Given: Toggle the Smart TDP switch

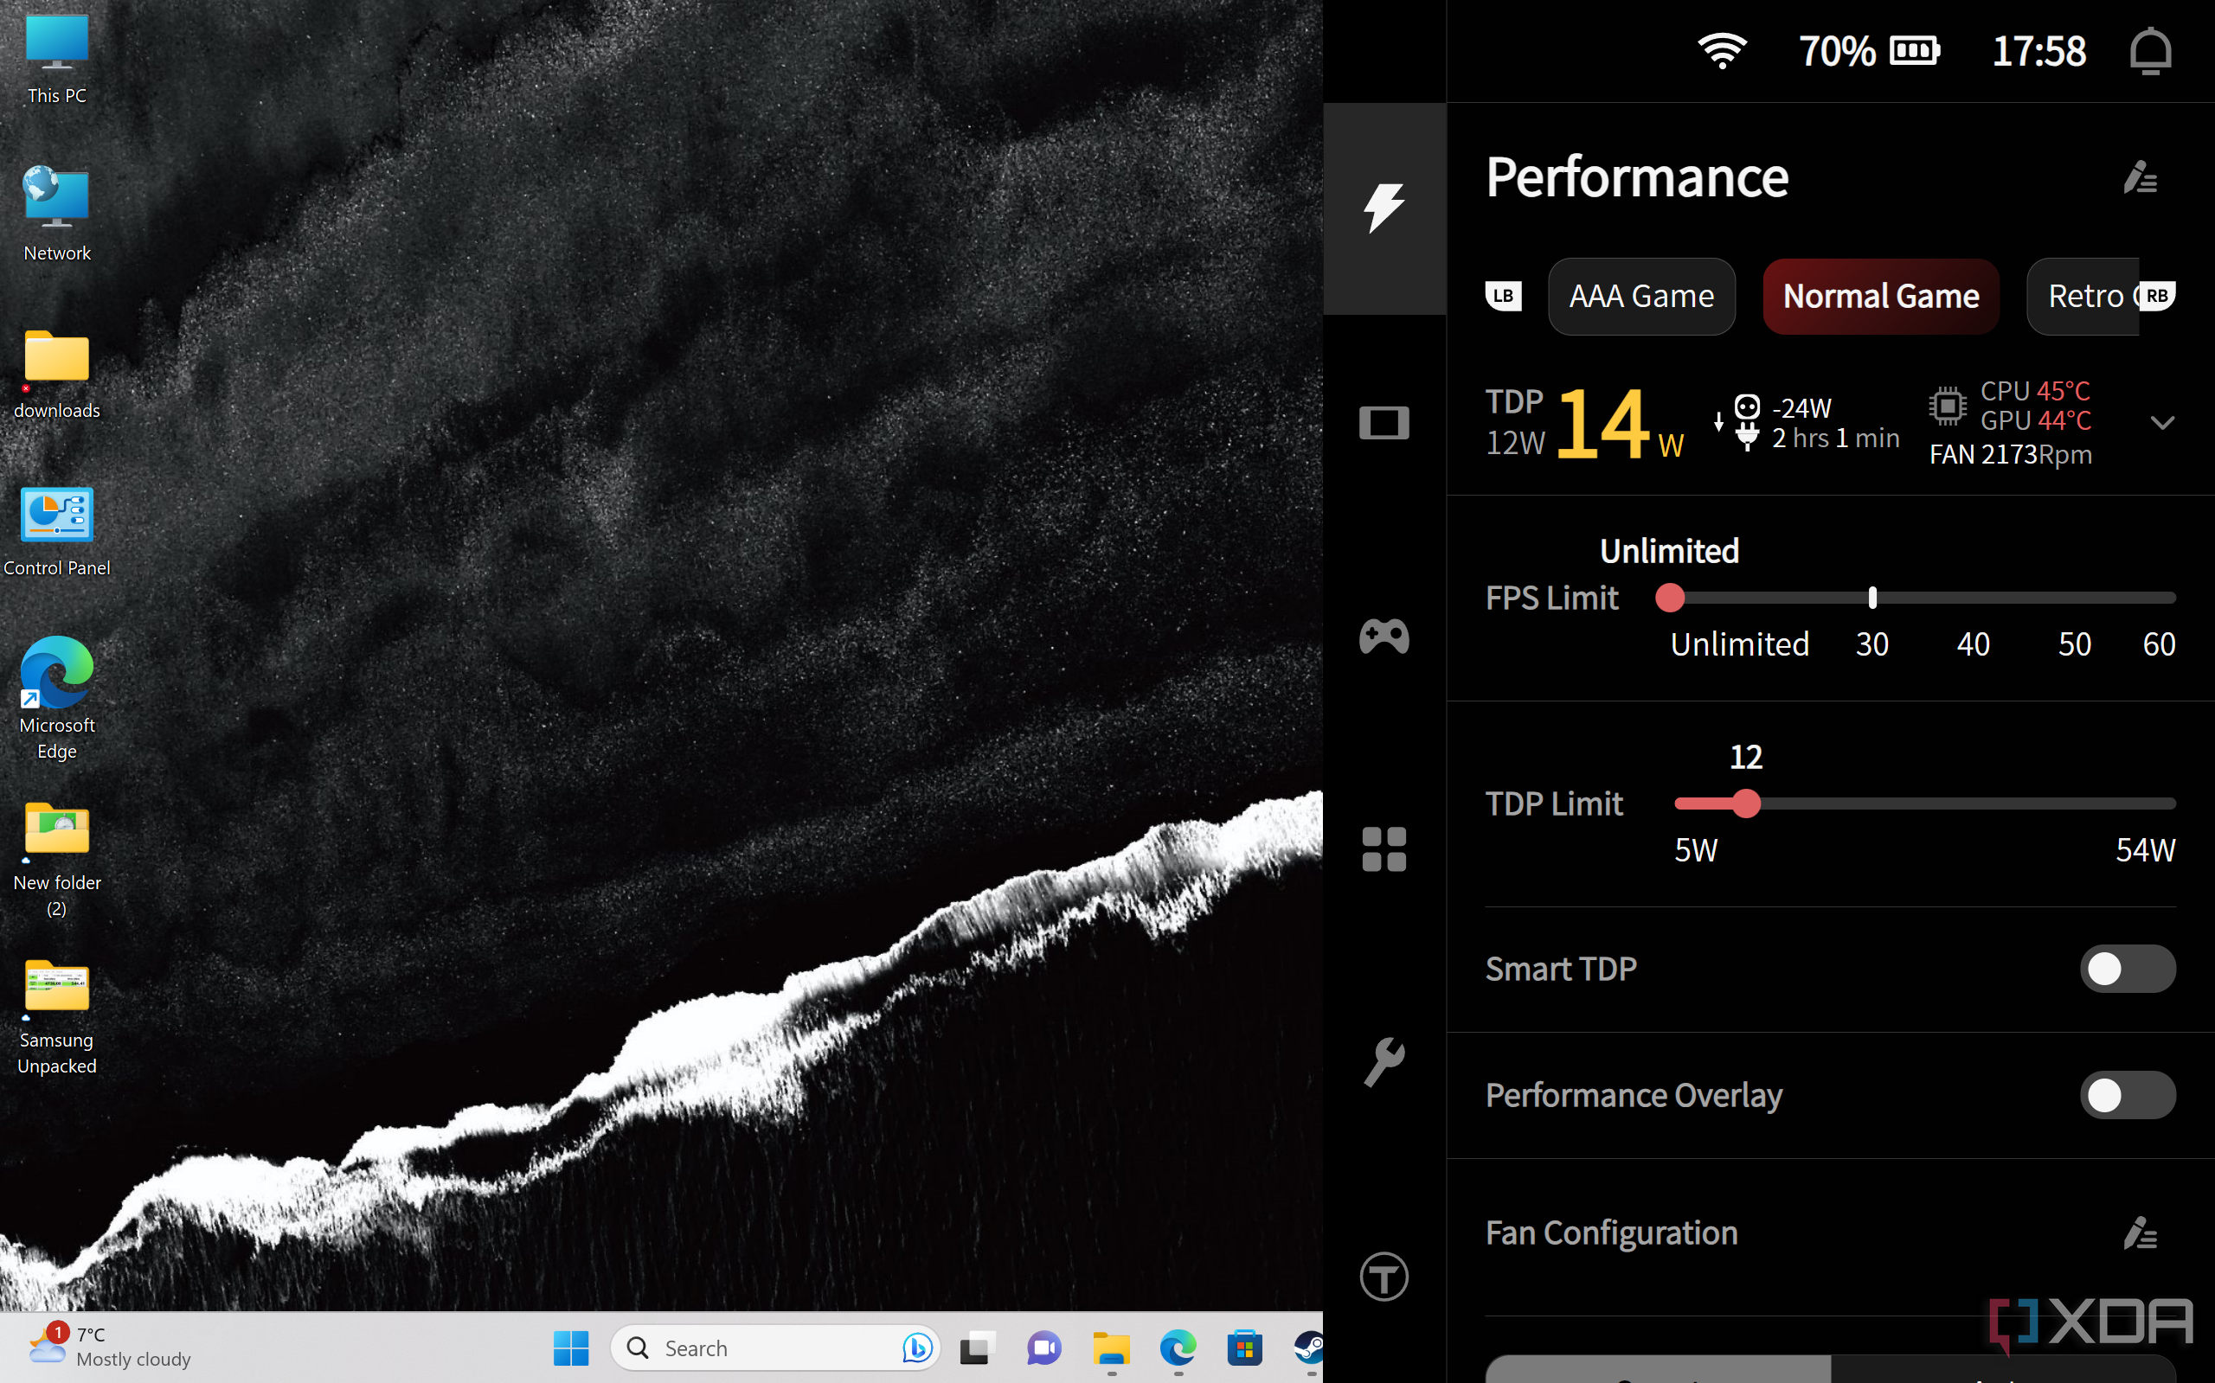Looking at the screenshot, I should pos(2127,969).
